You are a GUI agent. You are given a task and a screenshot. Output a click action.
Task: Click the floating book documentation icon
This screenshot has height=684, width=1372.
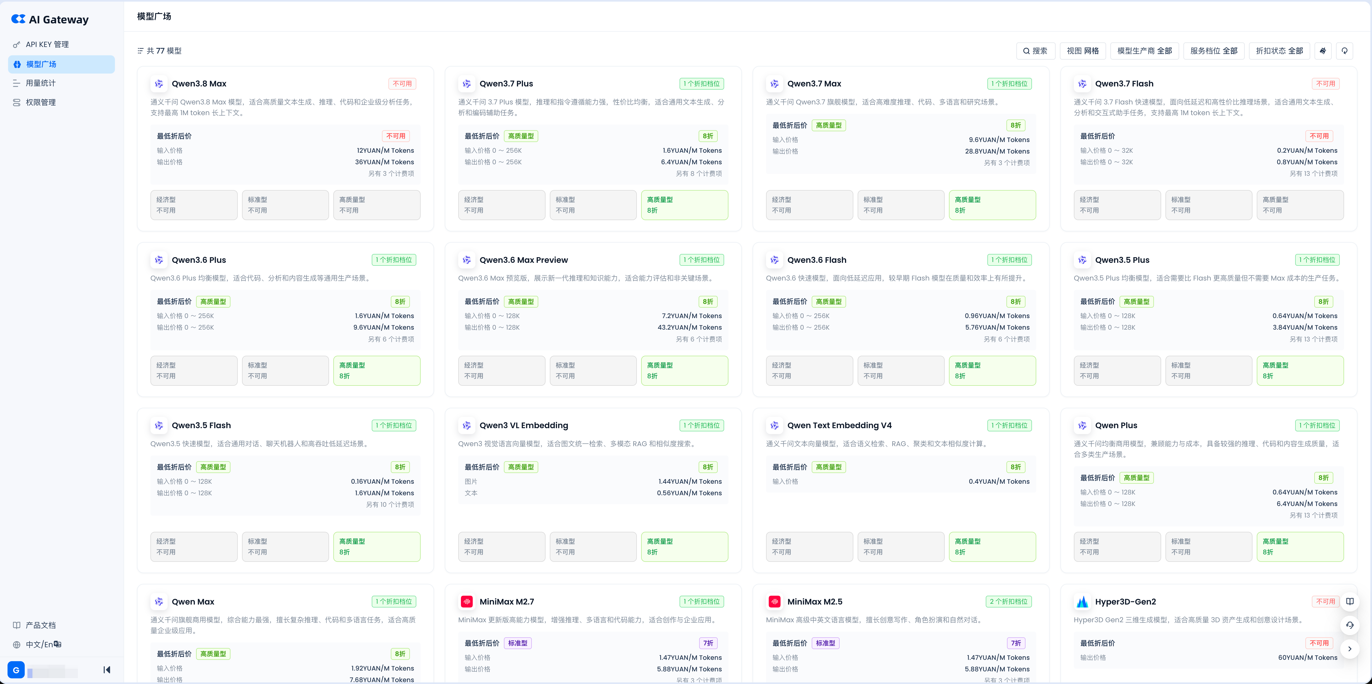click(x=1350, y=602)
